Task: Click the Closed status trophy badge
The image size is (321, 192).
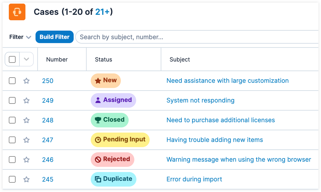Action: [x=110, y=120]
